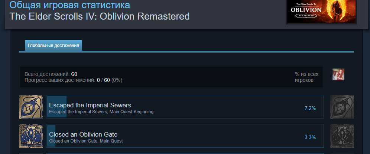Viewport: 370px width, 154px height.
Task: Click the Imperial Sewers progress bar fill
Action: (57, 107)
